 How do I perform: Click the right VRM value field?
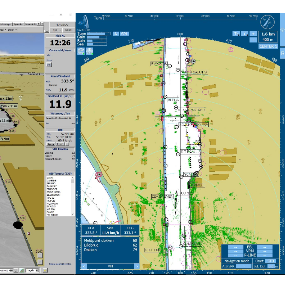tap(265, 251)
